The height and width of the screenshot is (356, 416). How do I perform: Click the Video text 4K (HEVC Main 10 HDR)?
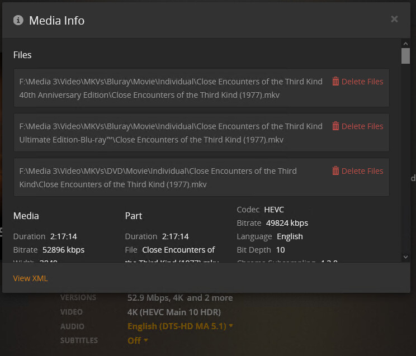tap(174, 312)
